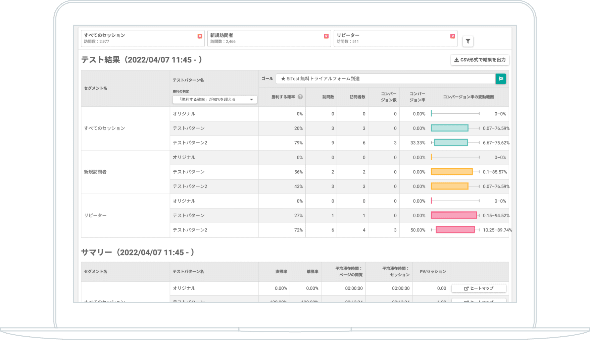Open the 勝利の判定 criteria dropdown
Viewport: 590px width, 340px height.
tap(214, 99)
